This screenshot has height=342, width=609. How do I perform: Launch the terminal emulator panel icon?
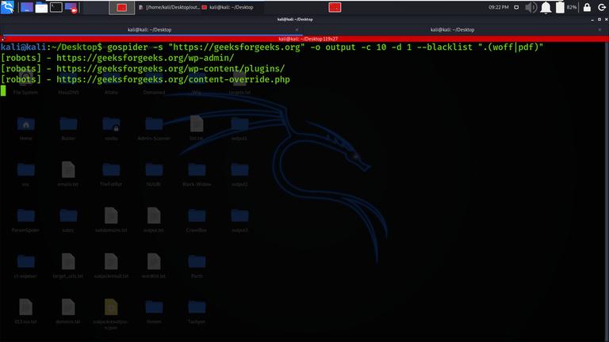coord(56,7)
